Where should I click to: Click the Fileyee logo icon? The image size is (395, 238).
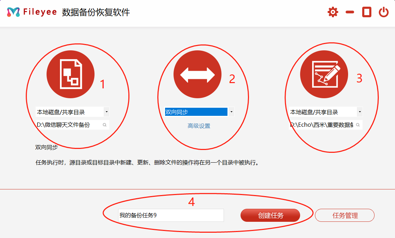[x=13, y=12]
